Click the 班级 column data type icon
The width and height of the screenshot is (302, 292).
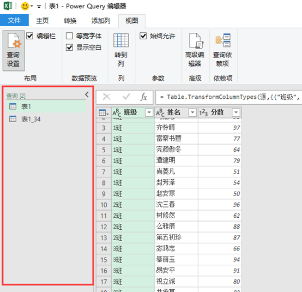click(117, 112)
